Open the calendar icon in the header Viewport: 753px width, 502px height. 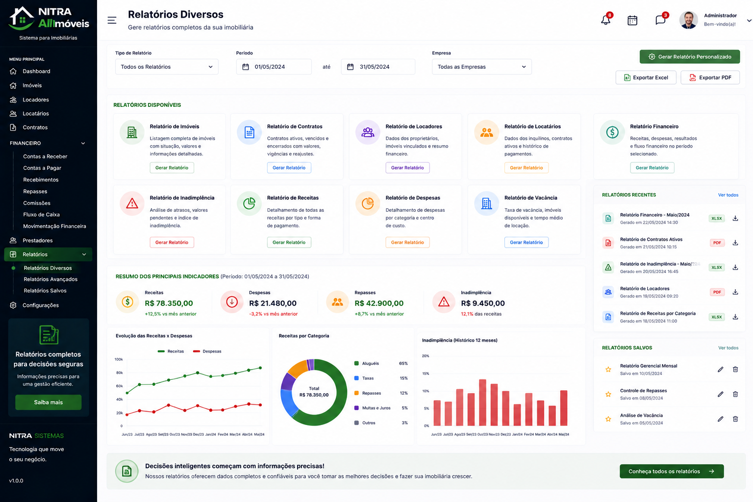pyautogui.click(x=632, y=20)
